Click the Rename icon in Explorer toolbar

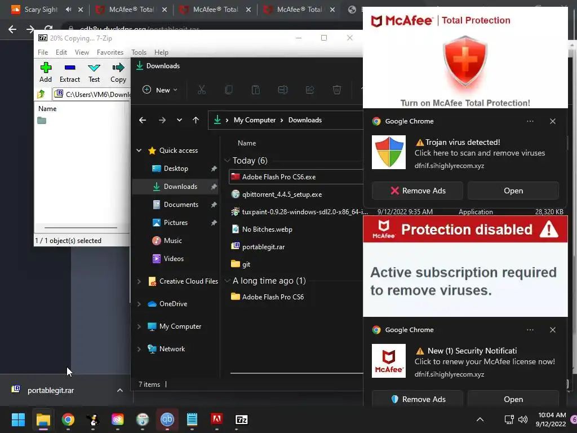283,90
